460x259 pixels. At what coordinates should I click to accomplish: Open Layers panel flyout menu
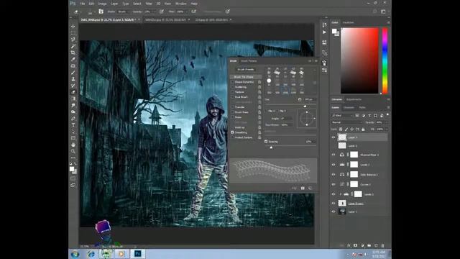pyautogui.click(x=388, y=107)
